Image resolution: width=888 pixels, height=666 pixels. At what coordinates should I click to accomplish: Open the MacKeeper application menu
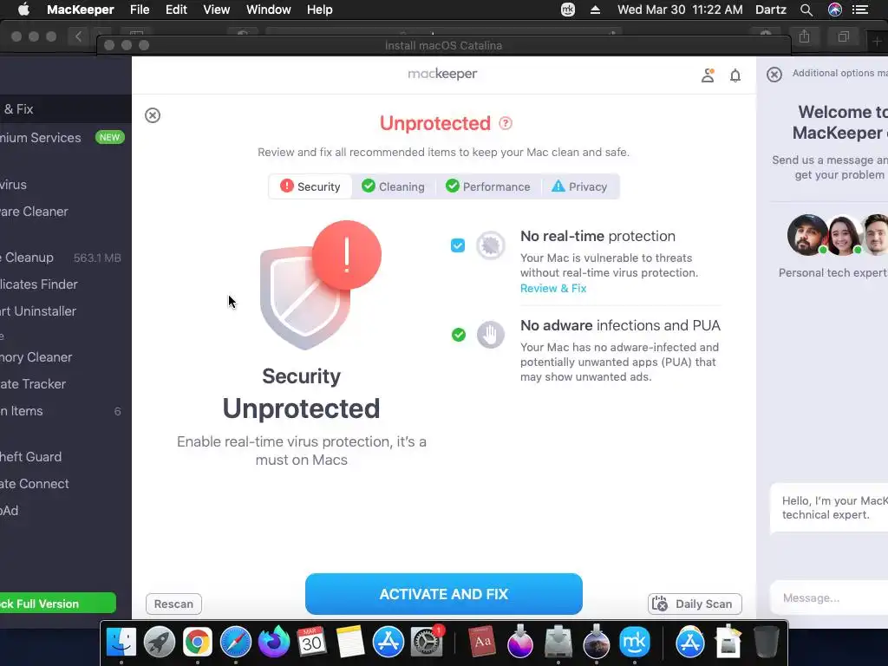[x=81, y=10]
